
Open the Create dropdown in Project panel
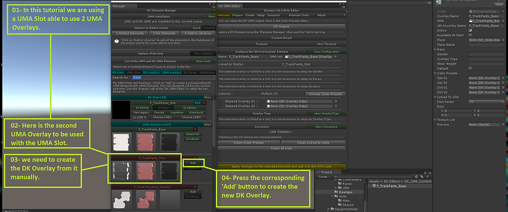pyautogui.click(x=323, y=177)
